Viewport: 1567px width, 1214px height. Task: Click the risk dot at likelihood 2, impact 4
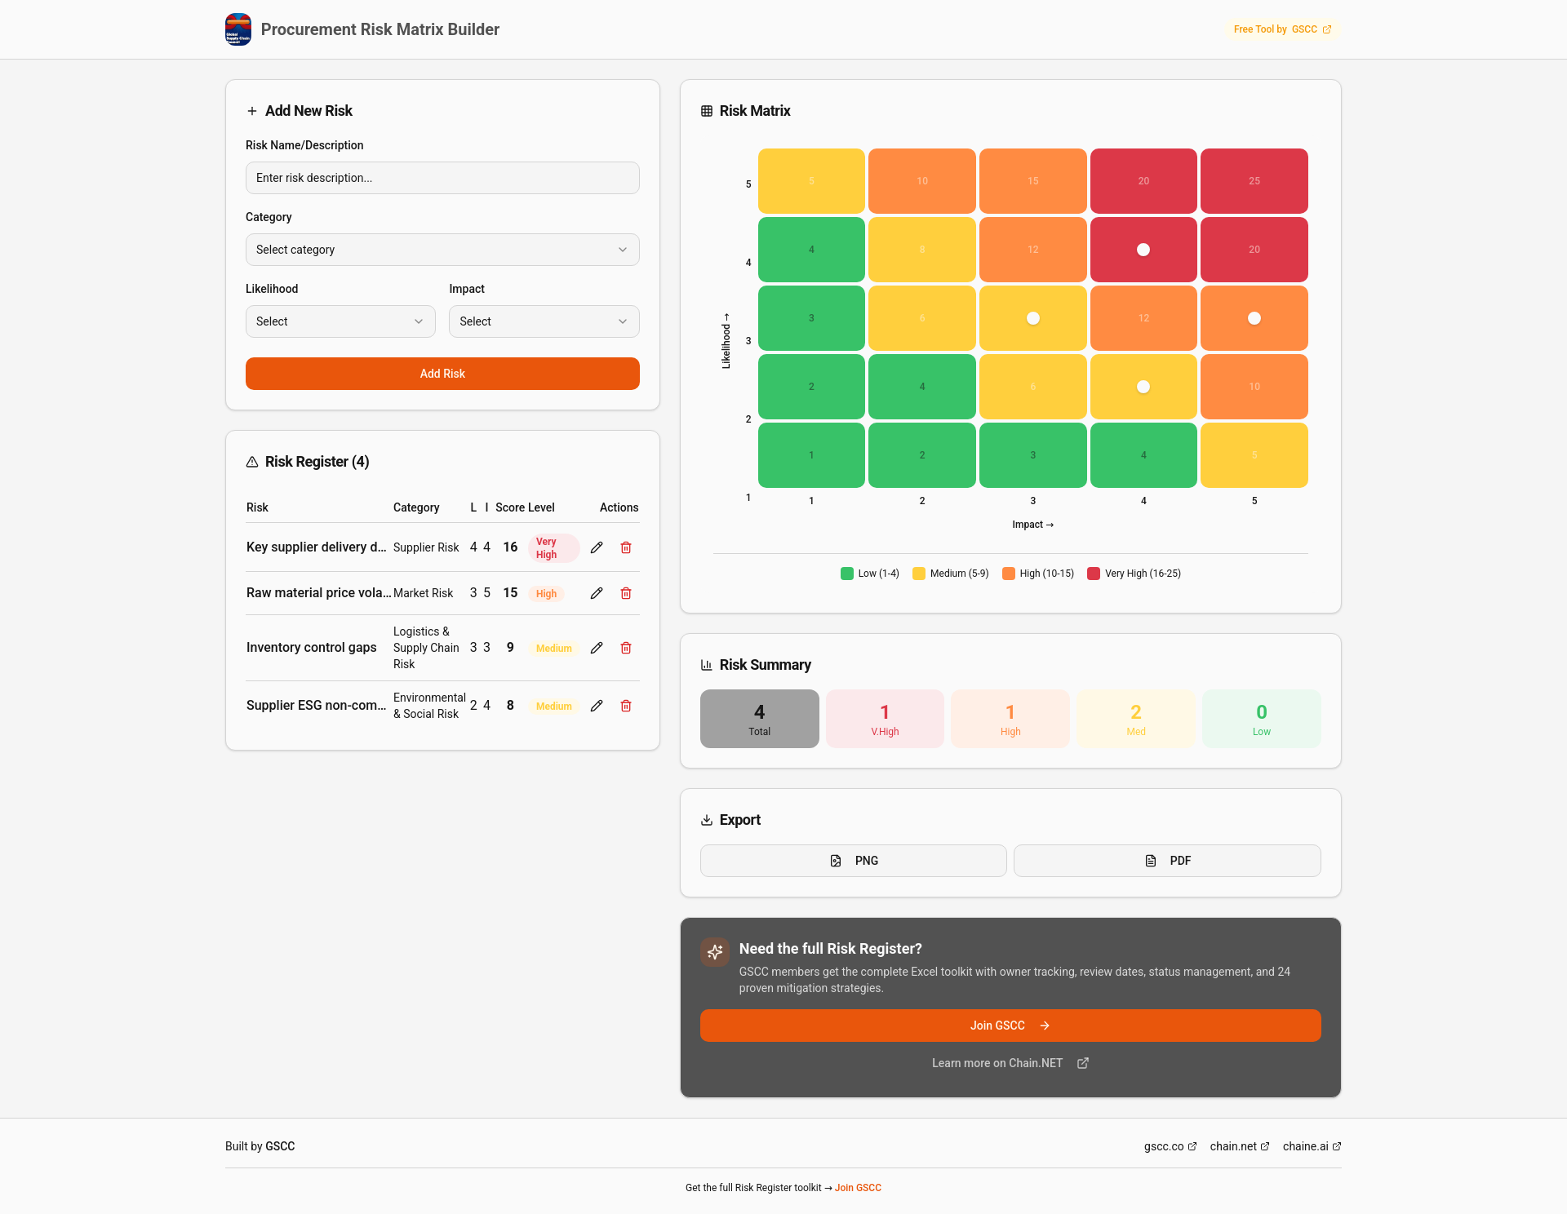point(1143,387)
